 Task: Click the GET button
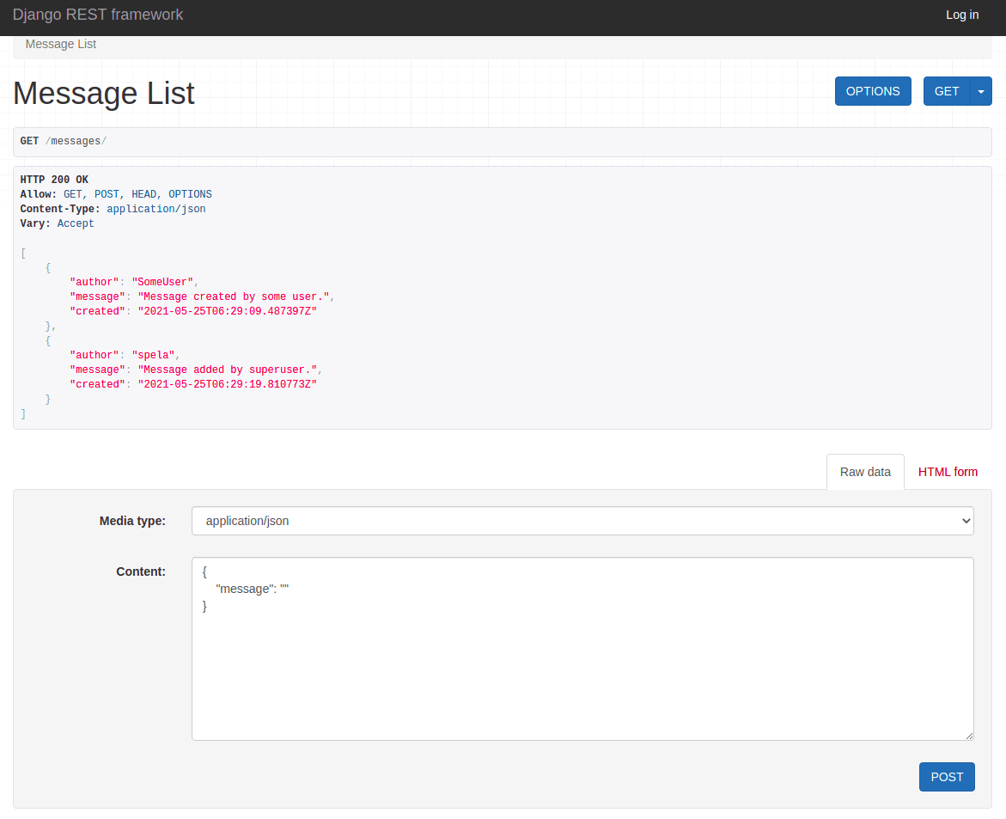[x=947, y=91]
